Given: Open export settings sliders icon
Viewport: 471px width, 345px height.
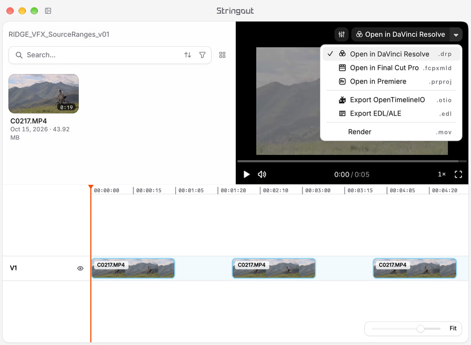Looking at the screenshot, I should click(341, 35).
